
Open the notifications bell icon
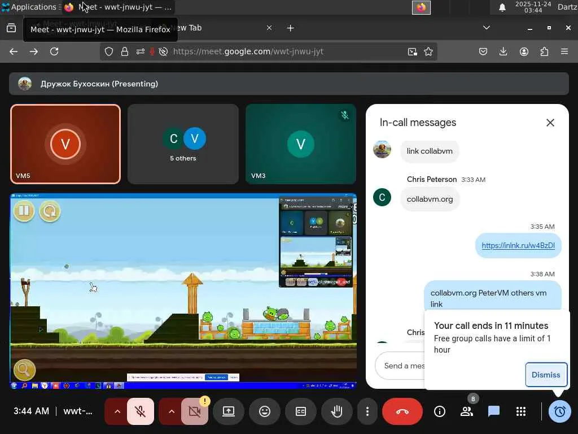pos(502,7)
